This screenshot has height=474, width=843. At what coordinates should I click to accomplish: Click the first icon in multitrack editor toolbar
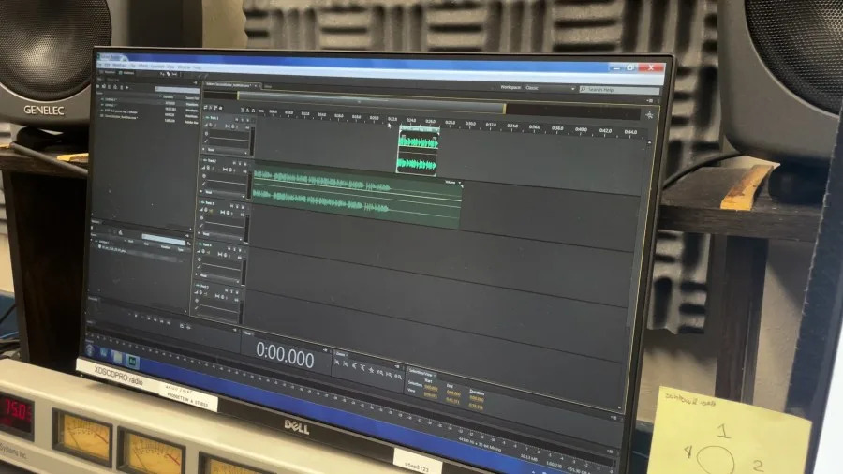pos(205,108)
